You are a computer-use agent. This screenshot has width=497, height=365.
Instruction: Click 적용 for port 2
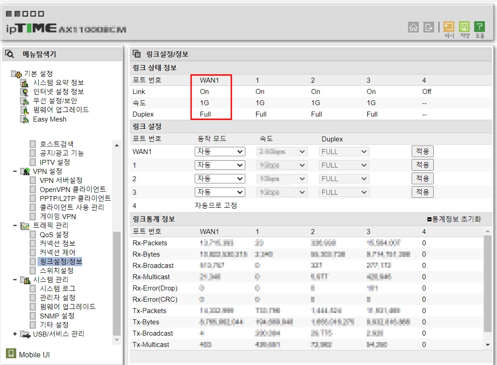(x=422, y=178)
